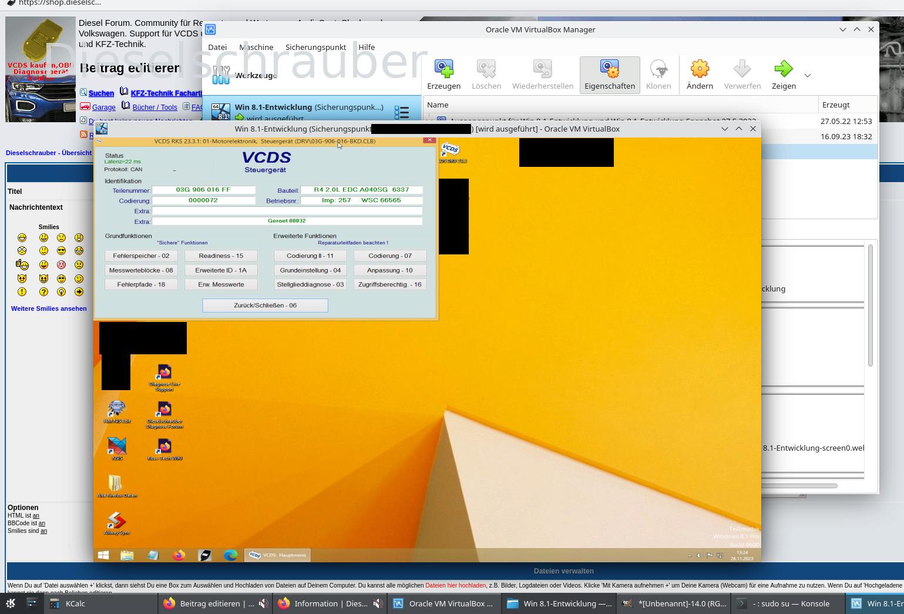Click 'Dateien hier hochladen' red link
The width and height of the screenshot is (904, 614).
click(x=455, y=586)
